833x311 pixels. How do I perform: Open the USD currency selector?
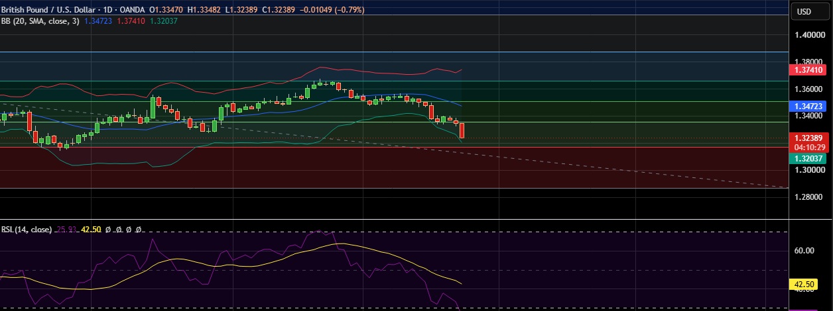tap(804, 11)
